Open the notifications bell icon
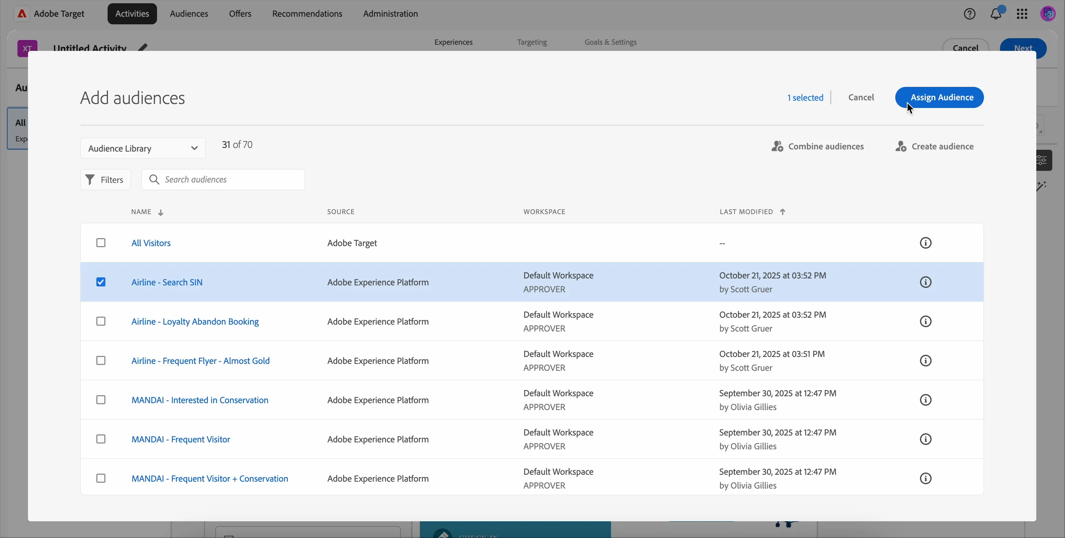This screenshot has height=538, width=1065. click(x=996, y=14)
